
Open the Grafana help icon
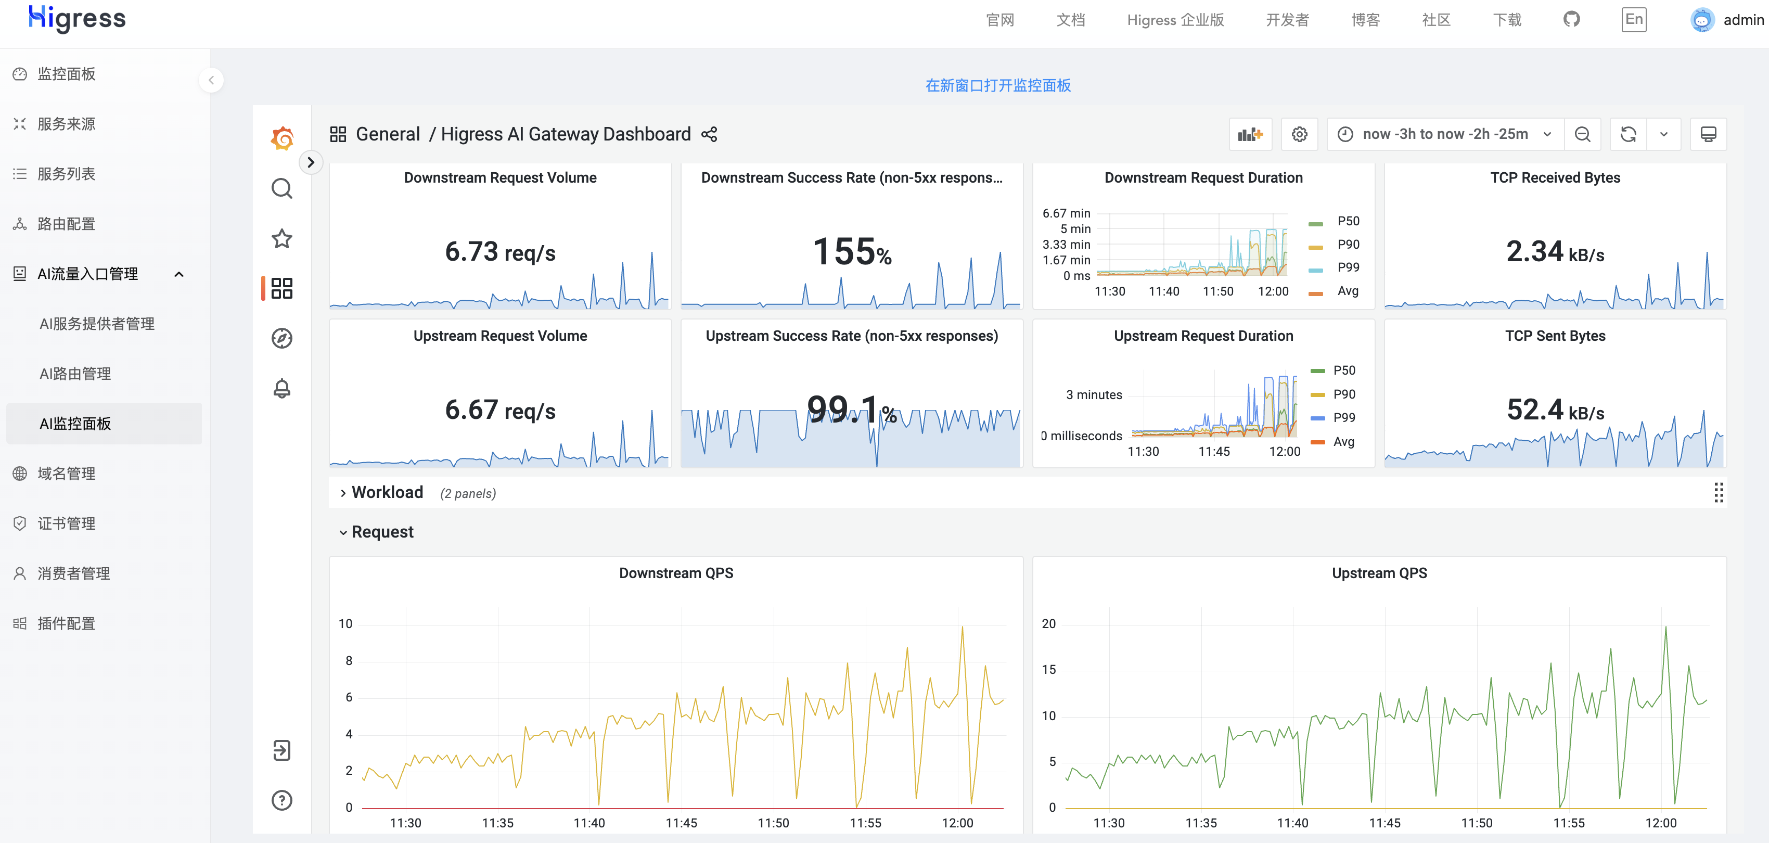point(281,800)
